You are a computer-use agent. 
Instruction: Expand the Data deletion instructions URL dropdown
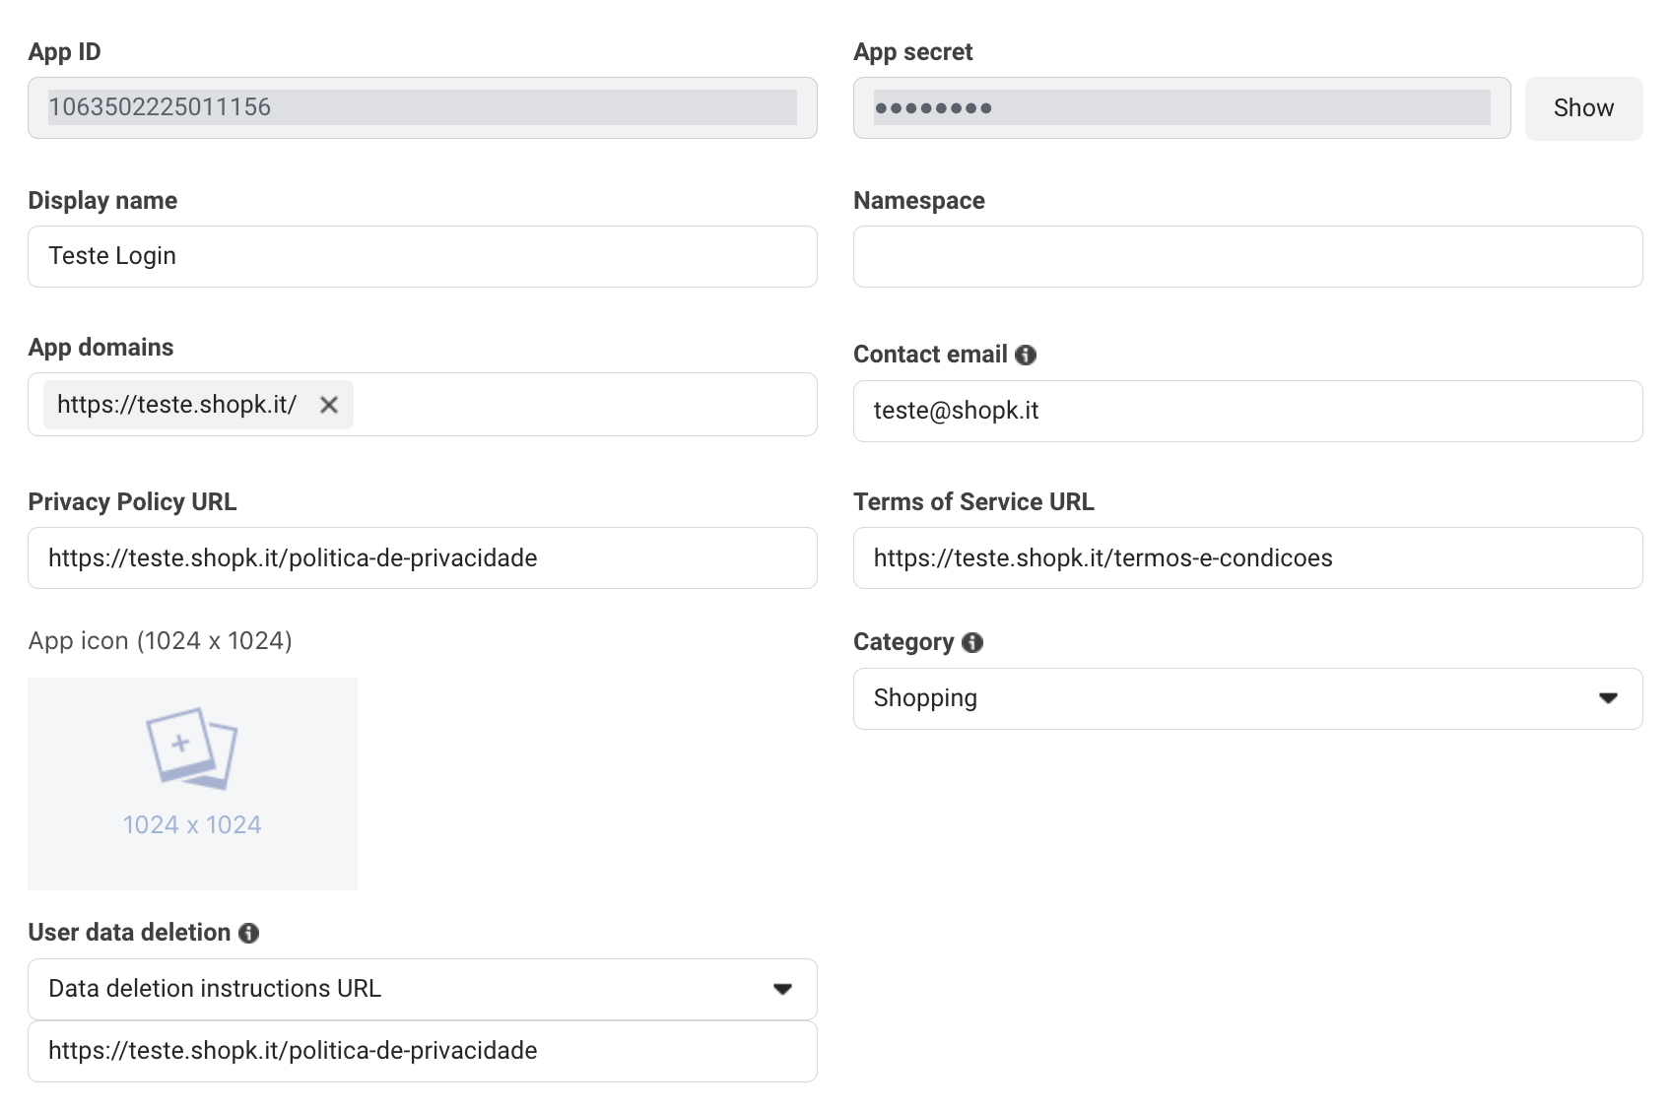[422, 989]
